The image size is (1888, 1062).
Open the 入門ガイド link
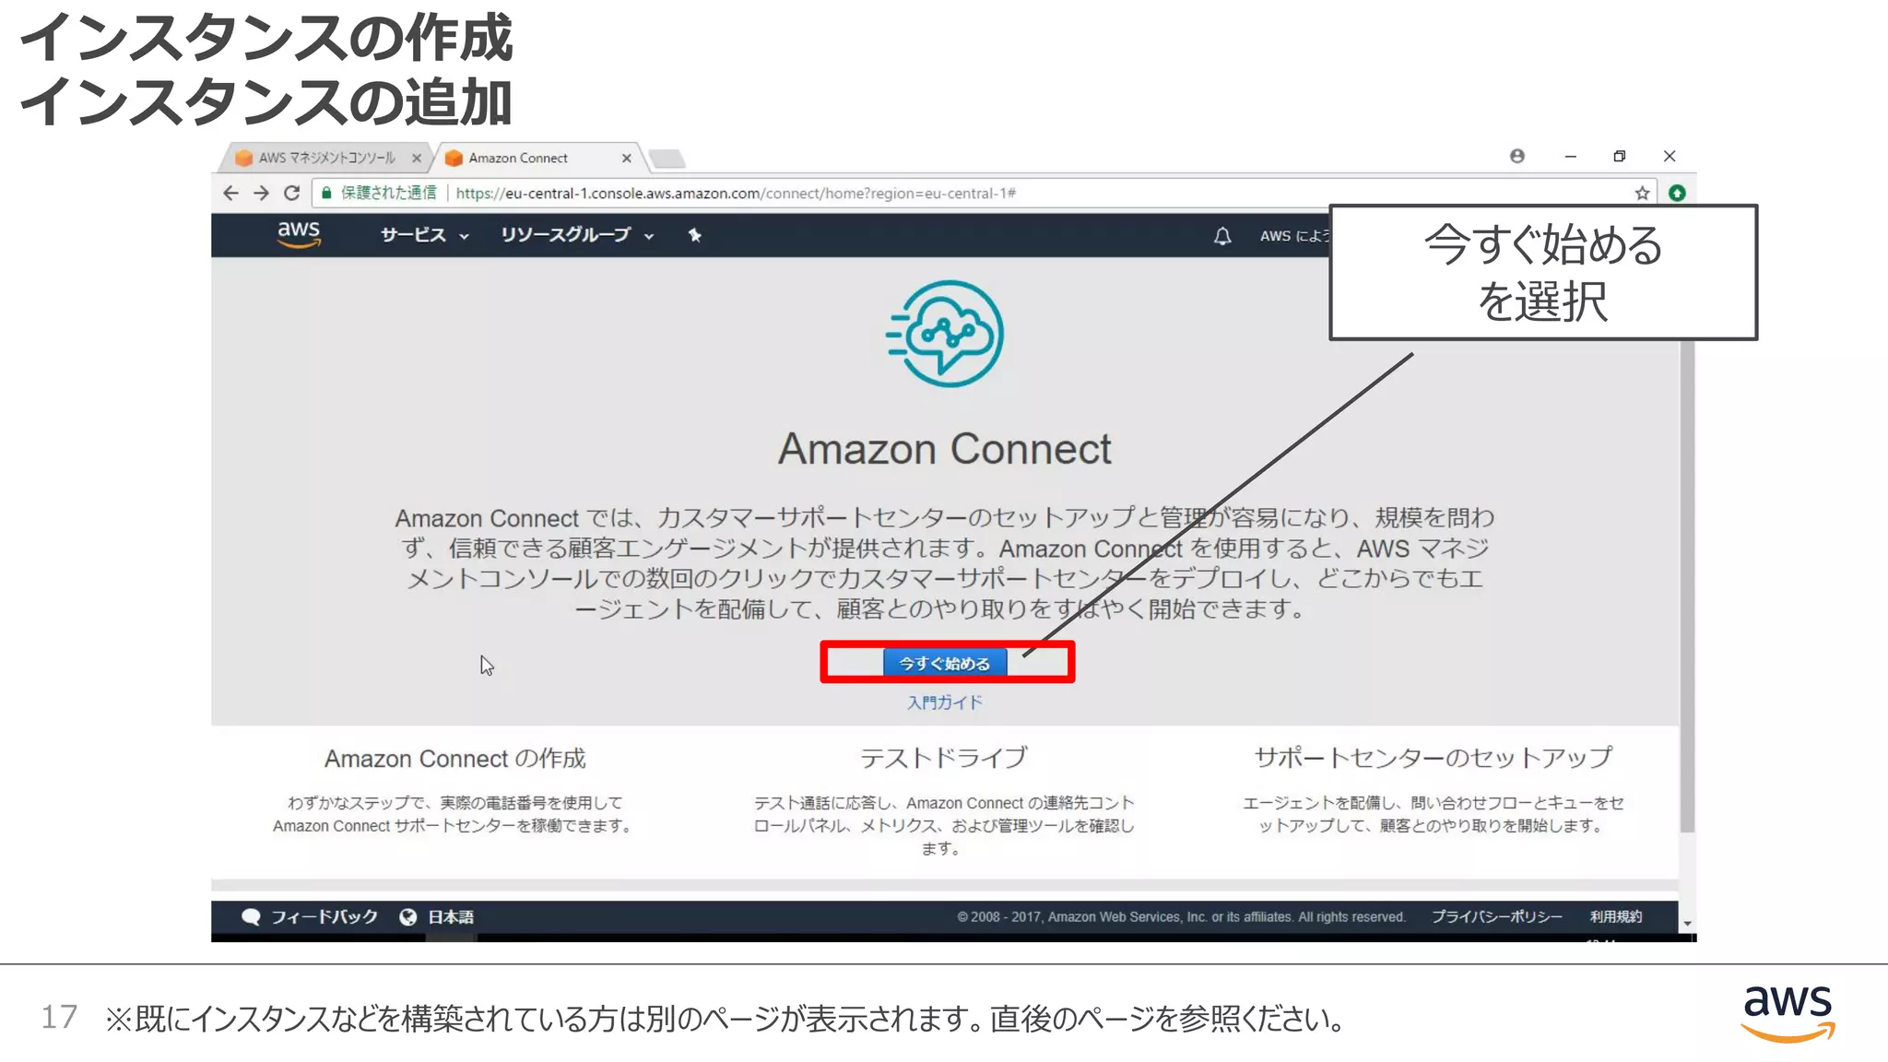click(x=945, y=702)
